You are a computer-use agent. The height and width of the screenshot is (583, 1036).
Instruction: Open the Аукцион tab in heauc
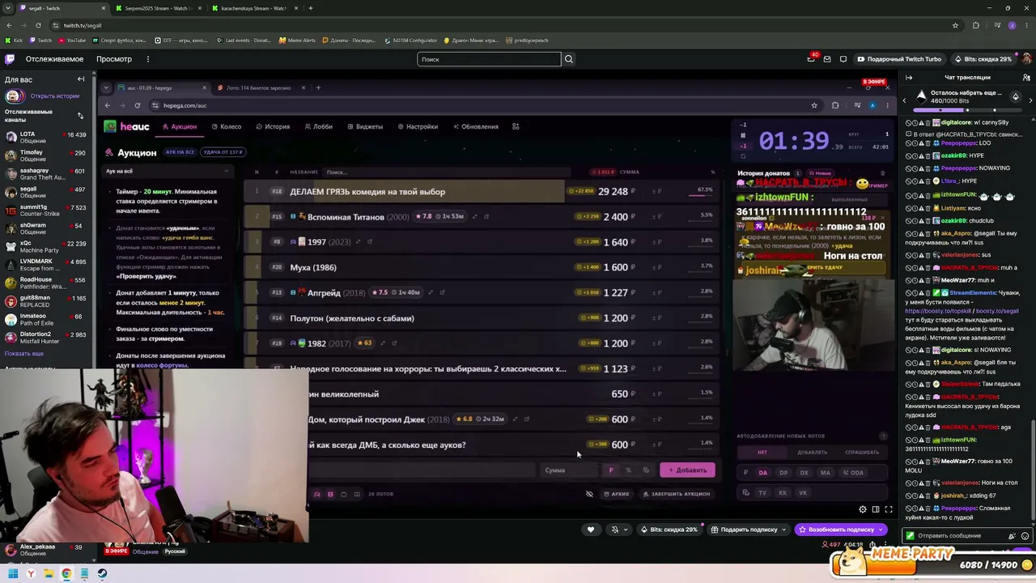click(179, 126)
